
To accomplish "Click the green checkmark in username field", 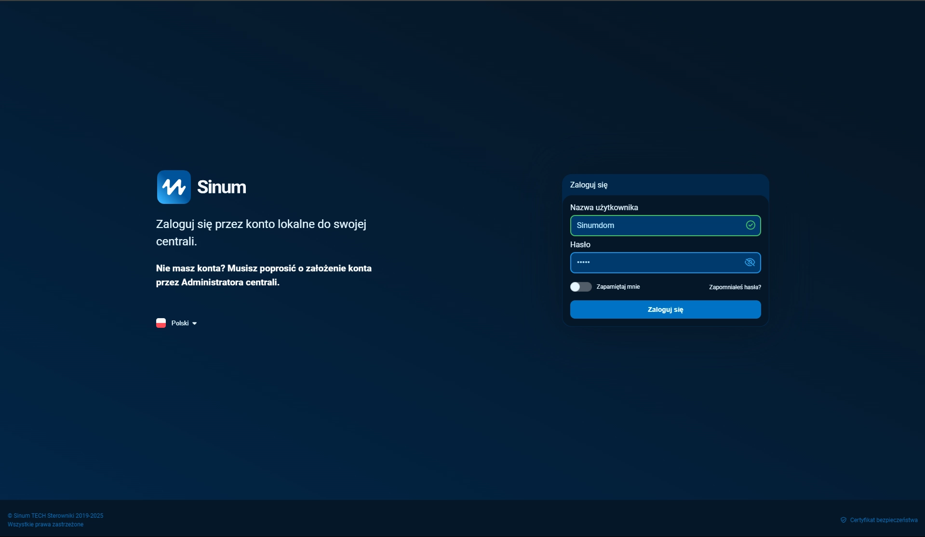I will coord(750,225).
